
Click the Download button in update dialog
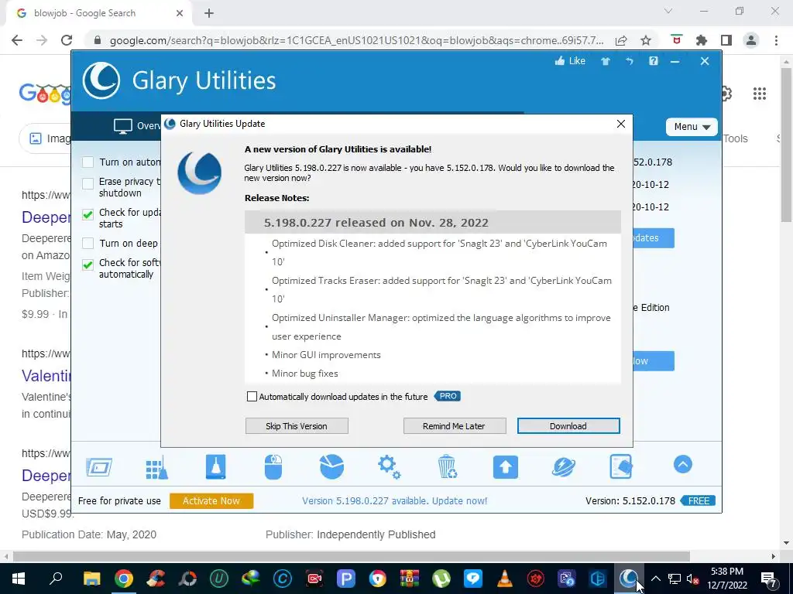(568, 426)
